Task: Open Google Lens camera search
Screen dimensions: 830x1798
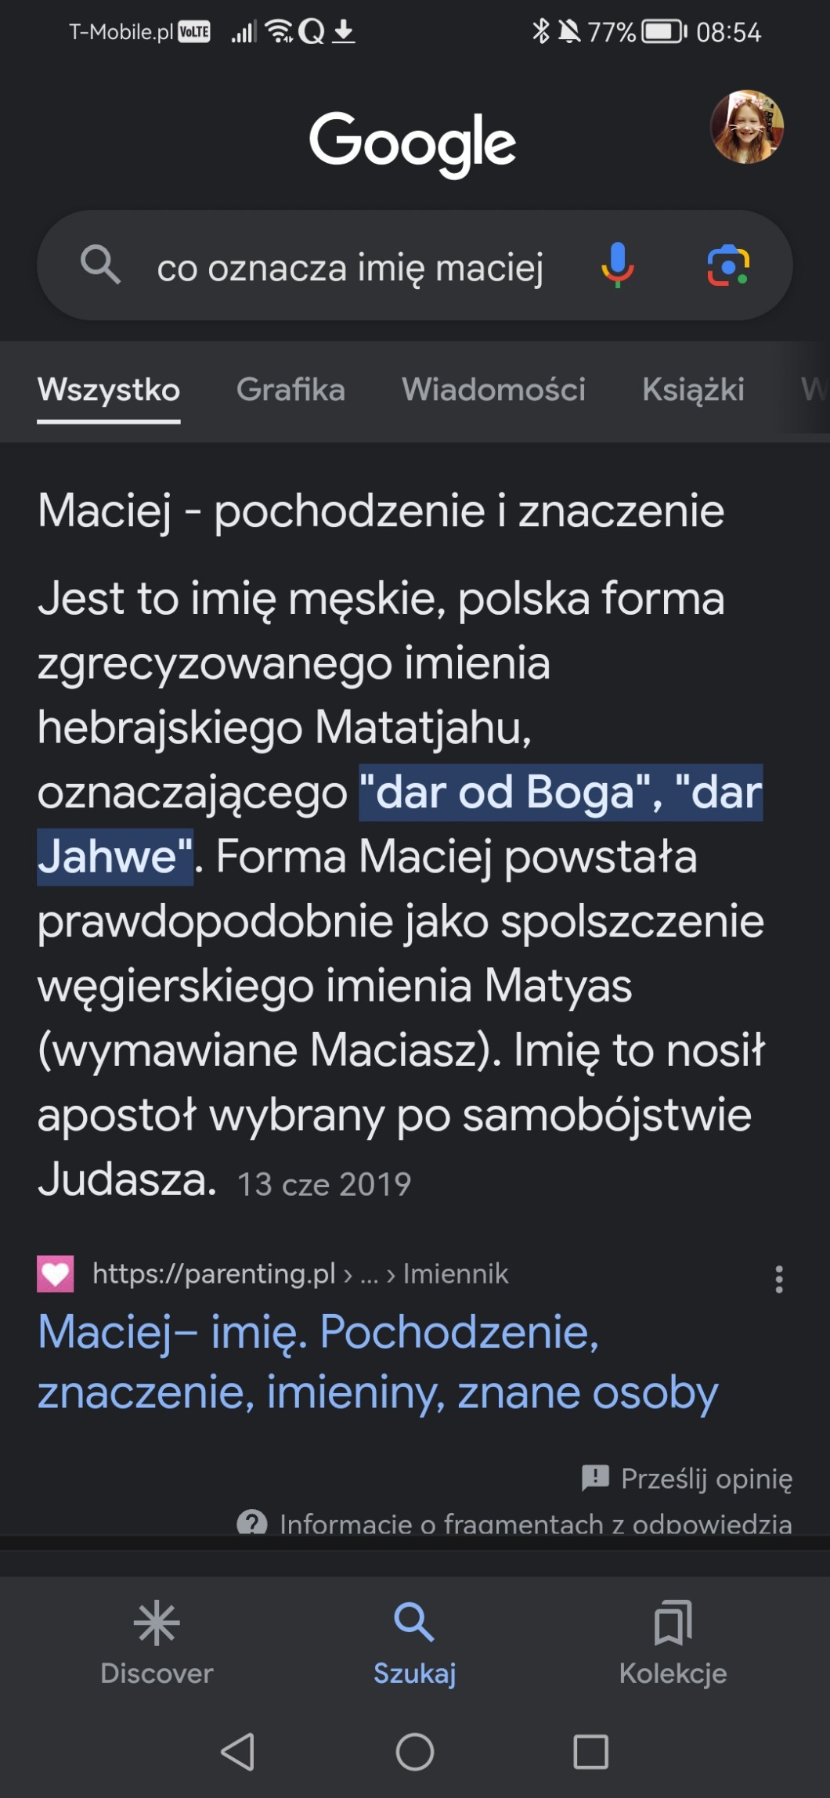Action: [x=728, y=265]
